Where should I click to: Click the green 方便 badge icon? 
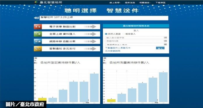pyautogui.click(x=38, y=34)
